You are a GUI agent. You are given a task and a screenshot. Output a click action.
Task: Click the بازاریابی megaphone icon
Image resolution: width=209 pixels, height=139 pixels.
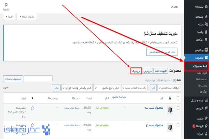pyautogui.click(x=206, y=108)
